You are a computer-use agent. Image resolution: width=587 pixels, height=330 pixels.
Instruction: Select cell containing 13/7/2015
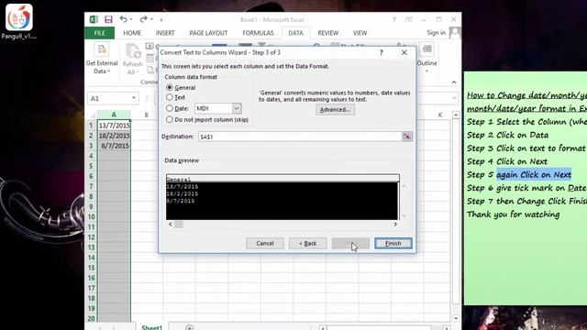point(114,126)
